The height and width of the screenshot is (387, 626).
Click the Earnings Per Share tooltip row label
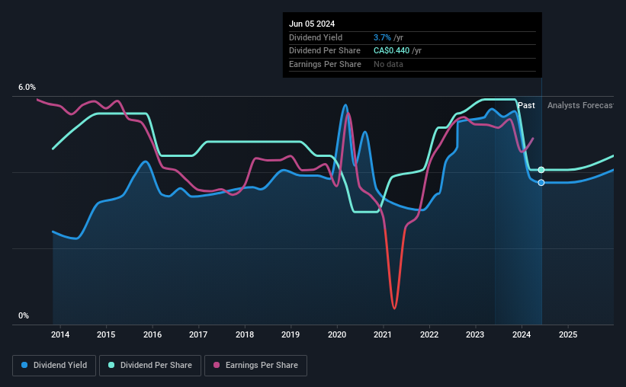(x=325, y=64)
